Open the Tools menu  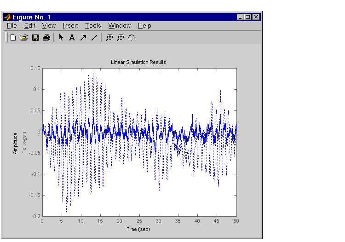click(x=93, y=26)
